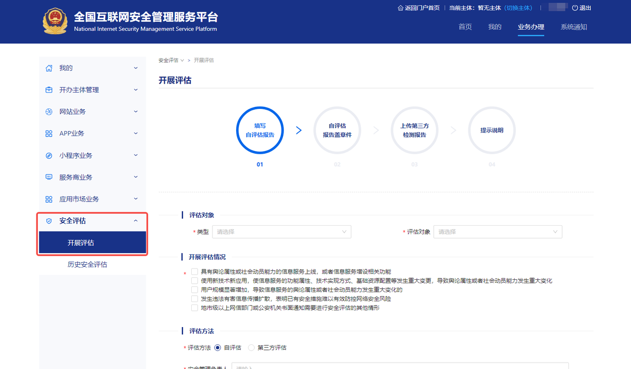Viewport: 631px width, 369px height.
Task: Expand the 小程序业务 sidebar section
Action: [x=136, y=156]
